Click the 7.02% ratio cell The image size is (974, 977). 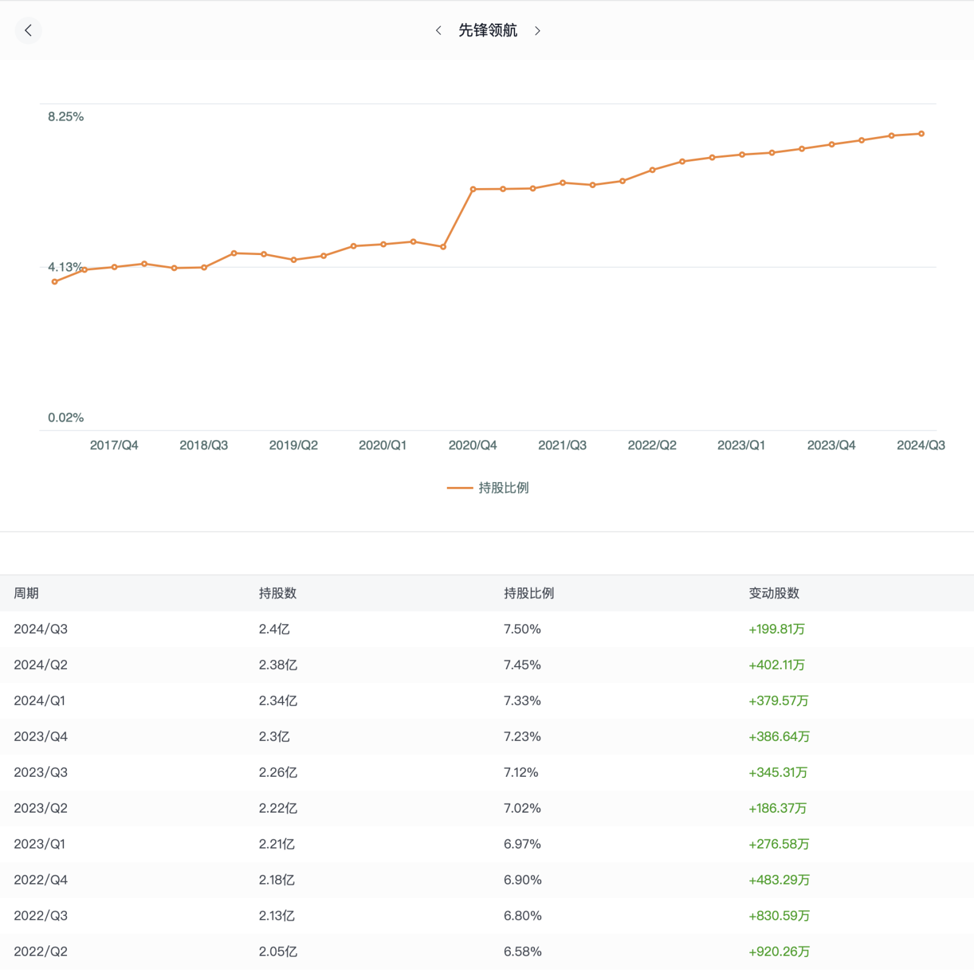coord(522,808)
